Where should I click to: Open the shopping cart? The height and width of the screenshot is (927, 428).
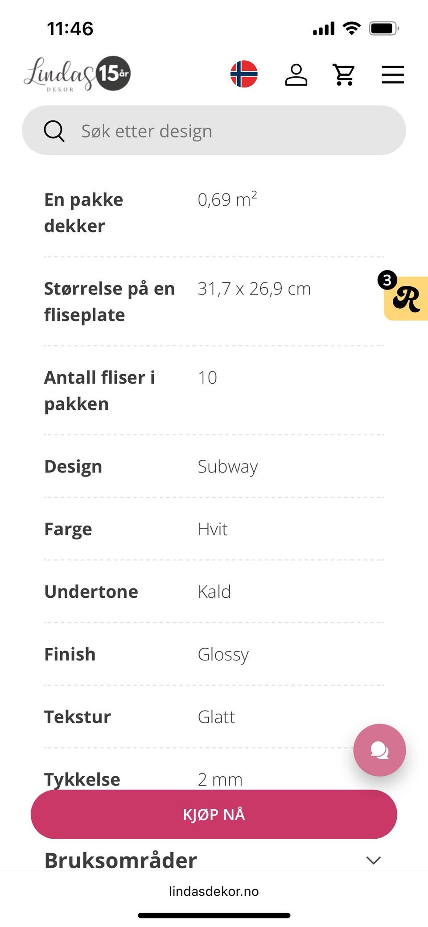click(x=343, y=74)
